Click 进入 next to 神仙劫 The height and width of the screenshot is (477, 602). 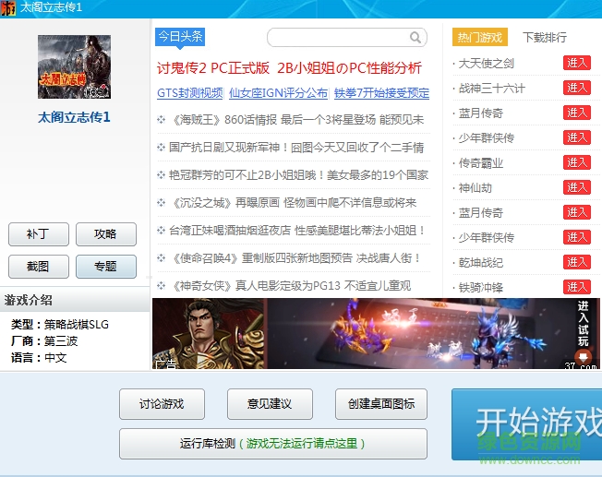[577, 187]
